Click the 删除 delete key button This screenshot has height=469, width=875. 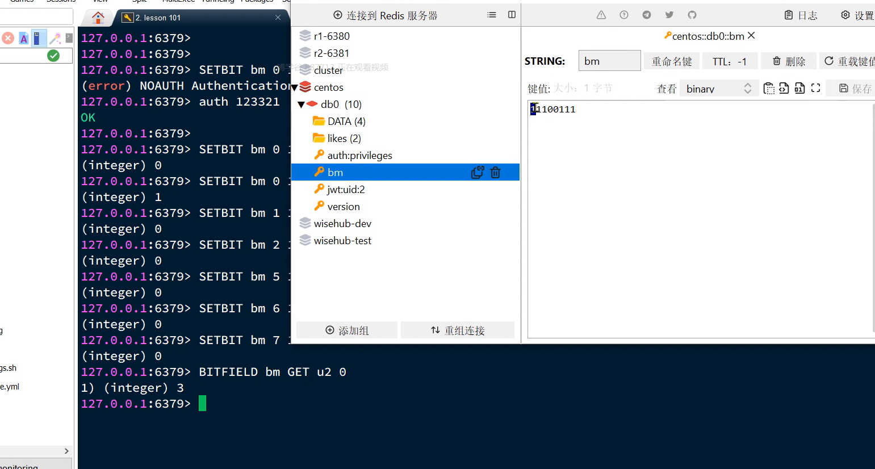pyautogui.click(x=789, y=61)
